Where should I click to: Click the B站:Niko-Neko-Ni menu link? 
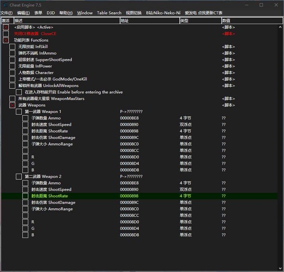click(162, 13)
